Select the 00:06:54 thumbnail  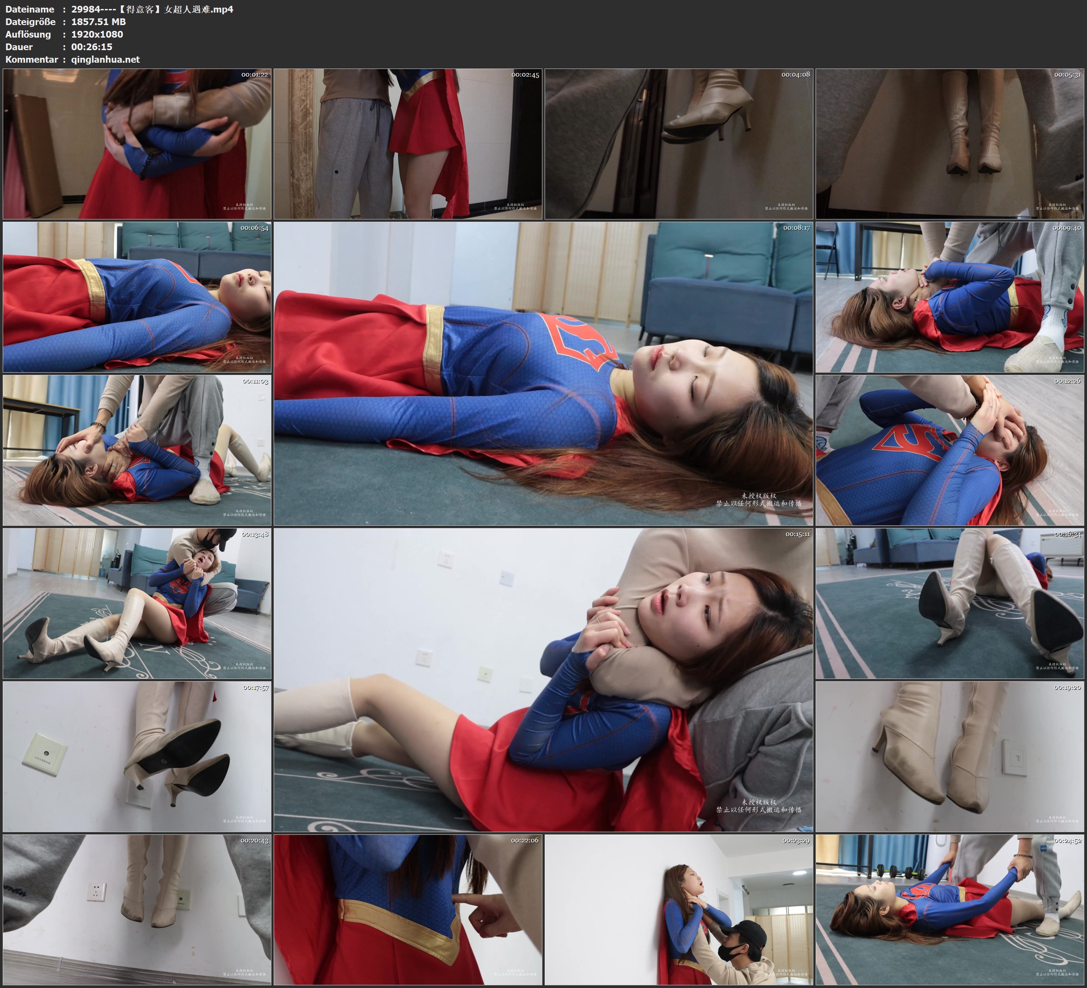click(137, 297)
